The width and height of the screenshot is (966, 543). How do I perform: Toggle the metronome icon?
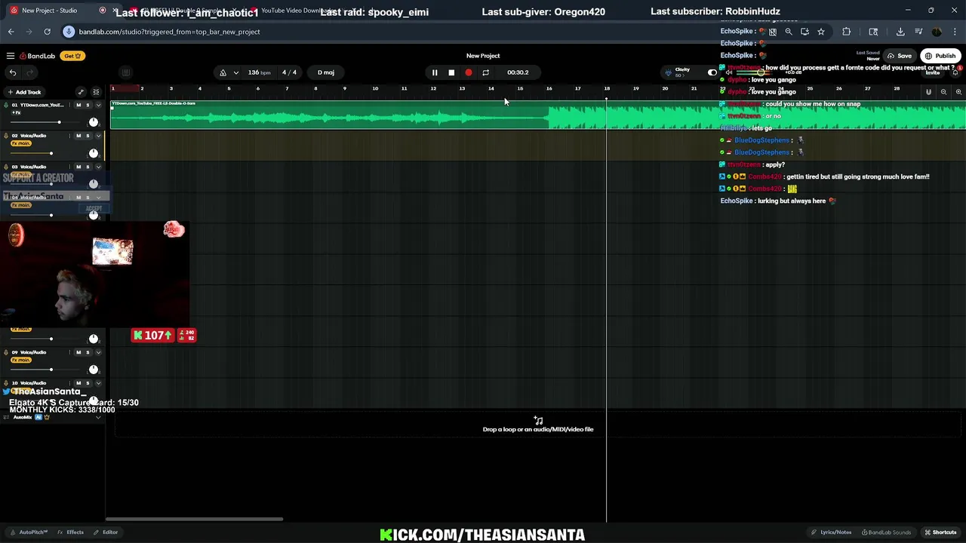click(223, 72)
